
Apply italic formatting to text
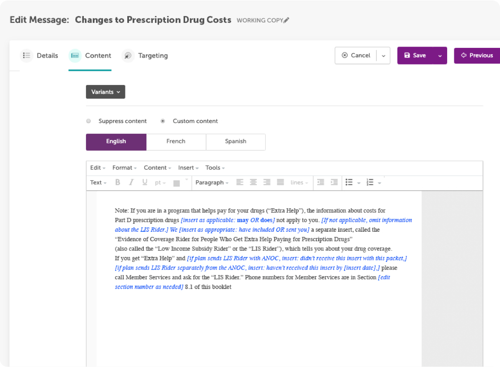coord(131,183)
